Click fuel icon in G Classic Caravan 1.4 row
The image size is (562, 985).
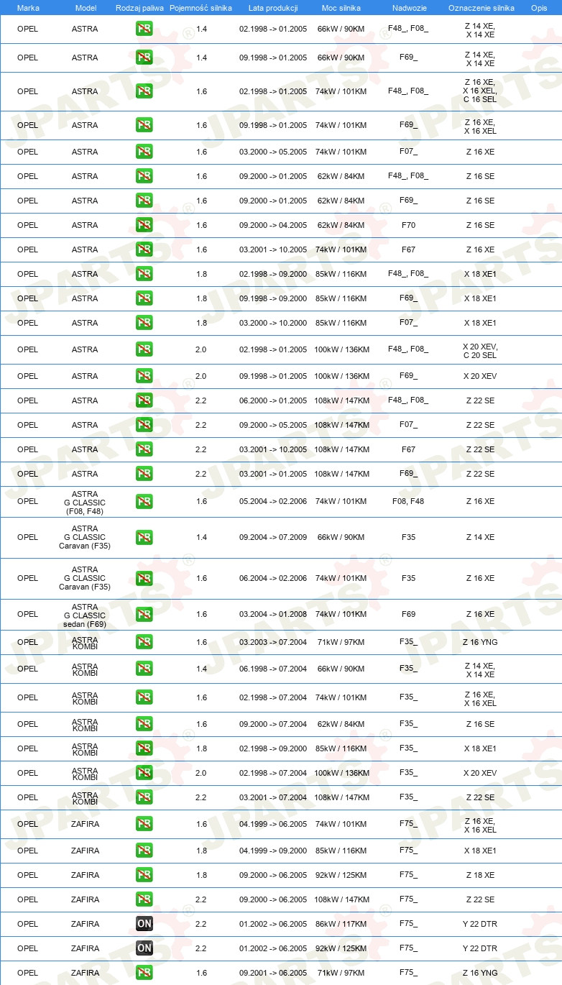click(144, 537)
